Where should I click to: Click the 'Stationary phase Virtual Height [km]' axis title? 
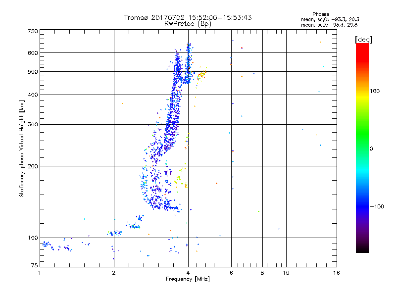(x=21, y=149)
